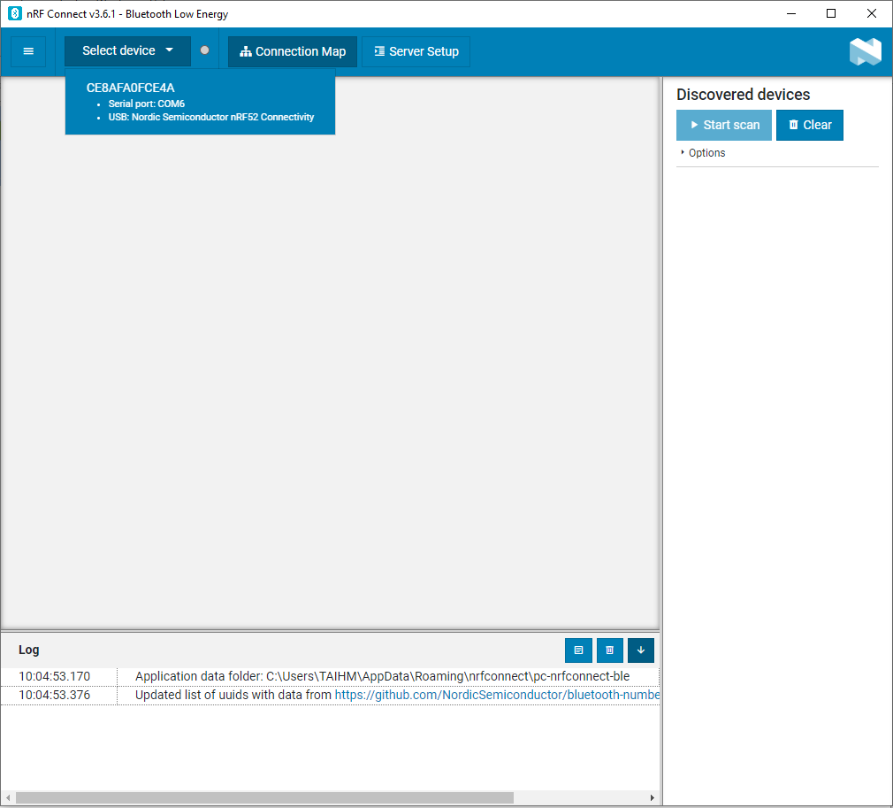The image size is (893, 808).
Task: Clear the log with the trash icon
Action: click(609, 650)
